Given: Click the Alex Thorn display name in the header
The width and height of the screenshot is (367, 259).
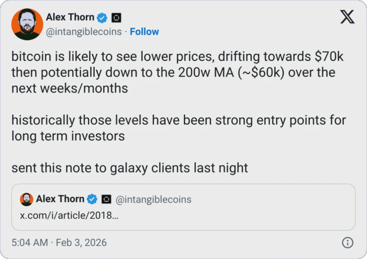Looking at the screenshot, I should (70, 17).
